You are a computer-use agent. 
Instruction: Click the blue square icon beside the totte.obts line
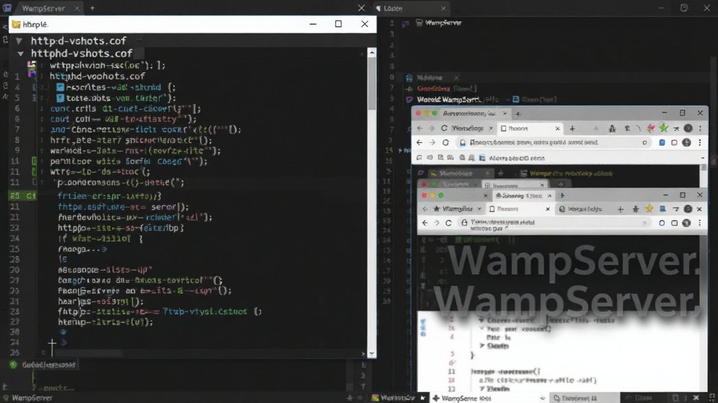60,98
